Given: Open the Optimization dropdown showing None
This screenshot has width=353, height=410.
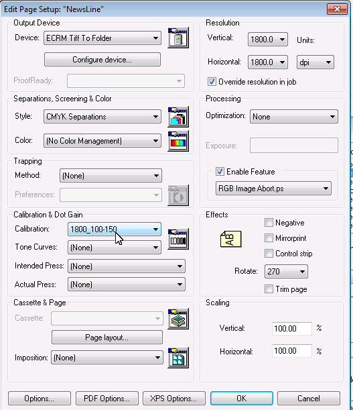Looking at the screenshot, I should [294, 117].
